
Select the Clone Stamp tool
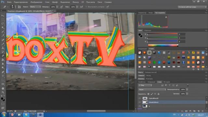tap(3, 48)
